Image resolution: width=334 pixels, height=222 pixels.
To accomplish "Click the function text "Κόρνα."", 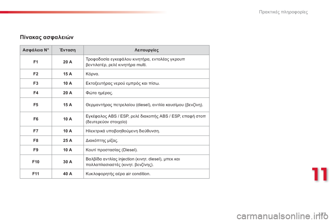I will tap(93, 74).
